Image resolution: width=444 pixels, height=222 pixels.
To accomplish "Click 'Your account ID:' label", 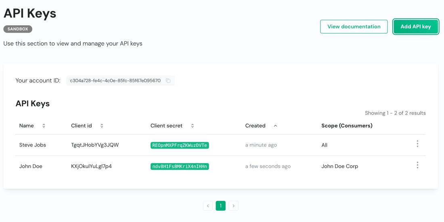I will (x=38, y=81).
